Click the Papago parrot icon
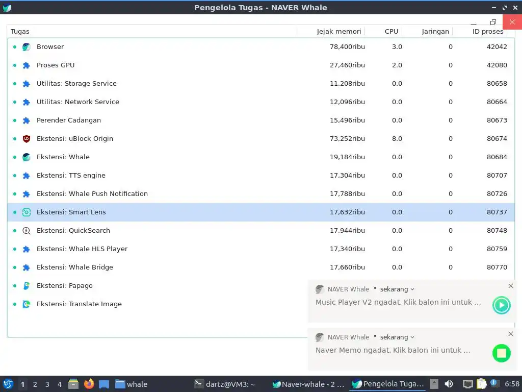The width and height of the screenshot is (522, 392). (27, 286)
